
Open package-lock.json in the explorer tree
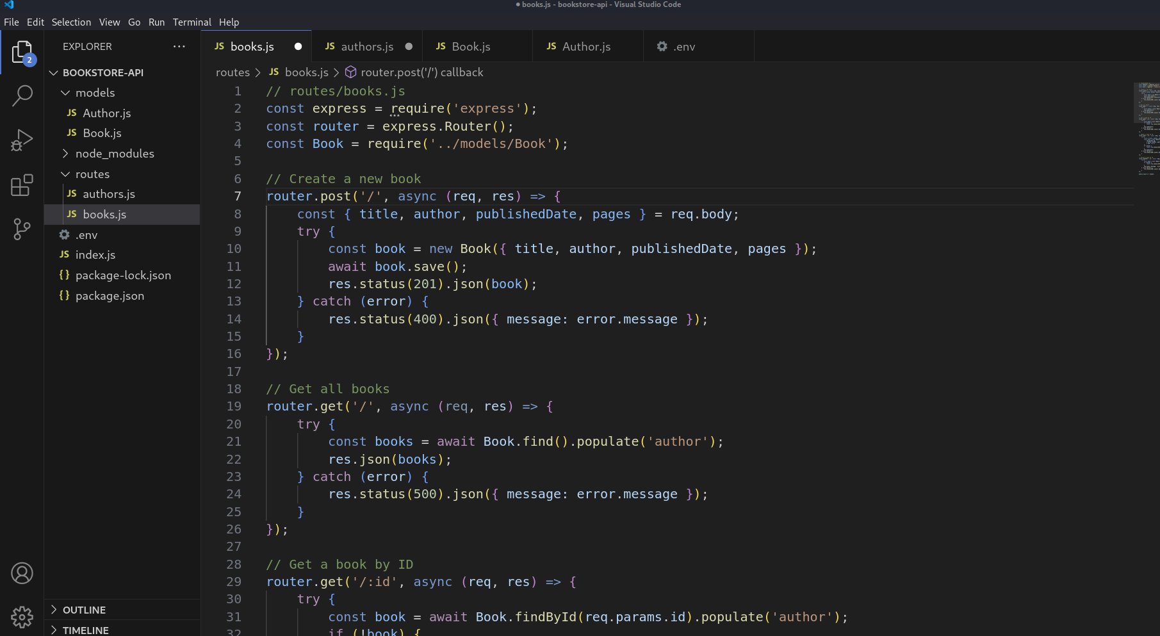tap(122, 275)
